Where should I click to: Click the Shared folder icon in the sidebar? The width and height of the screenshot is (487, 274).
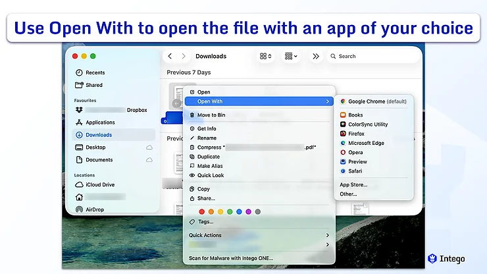click(79, 85)
